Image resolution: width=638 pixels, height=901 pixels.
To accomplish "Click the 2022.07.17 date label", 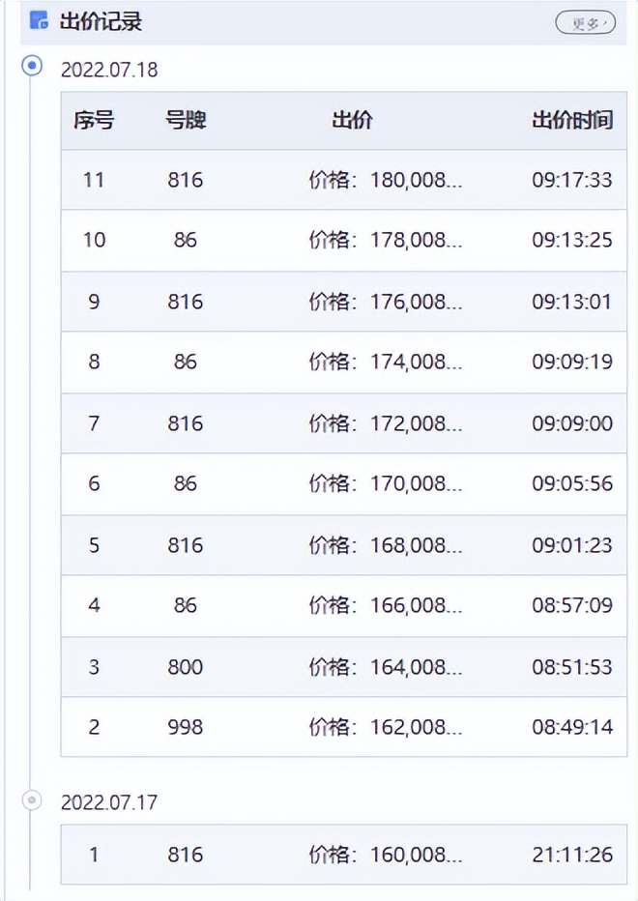I will (108, 802).
